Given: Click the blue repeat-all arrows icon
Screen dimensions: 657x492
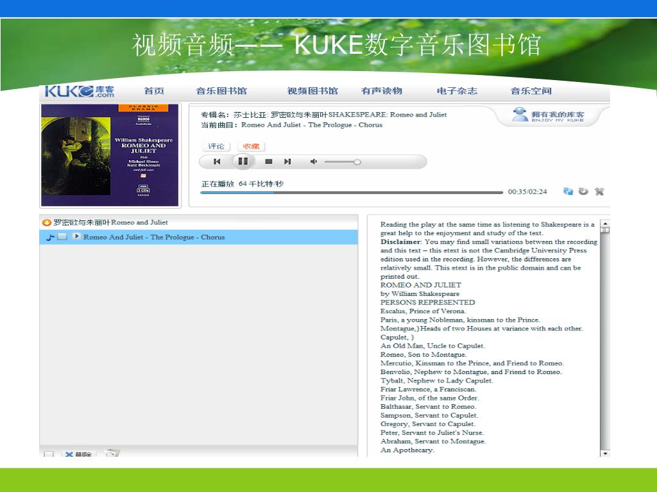Looking at the screenshot, I should click(x=568, y=191).
